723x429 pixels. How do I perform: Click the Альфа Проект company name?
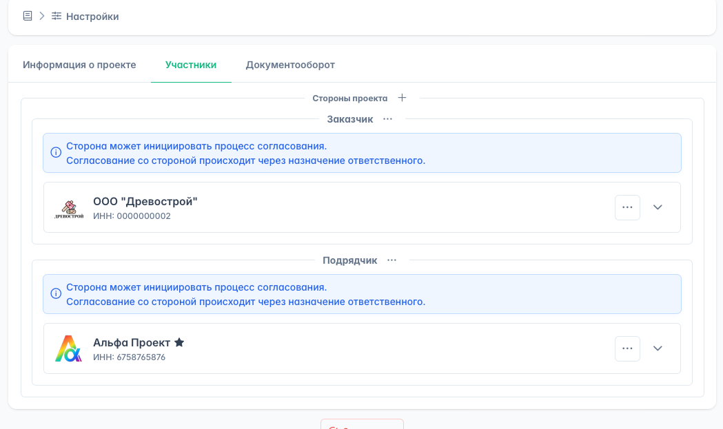click(x=132, y=343)
